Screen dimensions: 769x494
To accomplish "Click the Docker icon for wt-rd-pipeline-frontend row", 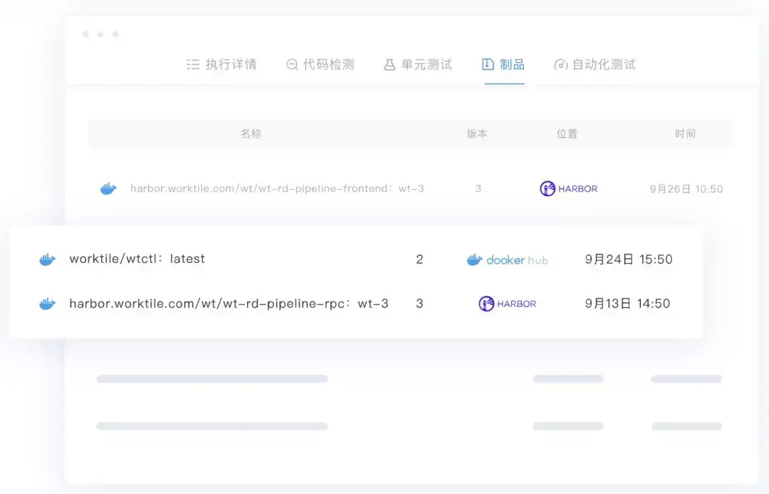I will (108, 188).
